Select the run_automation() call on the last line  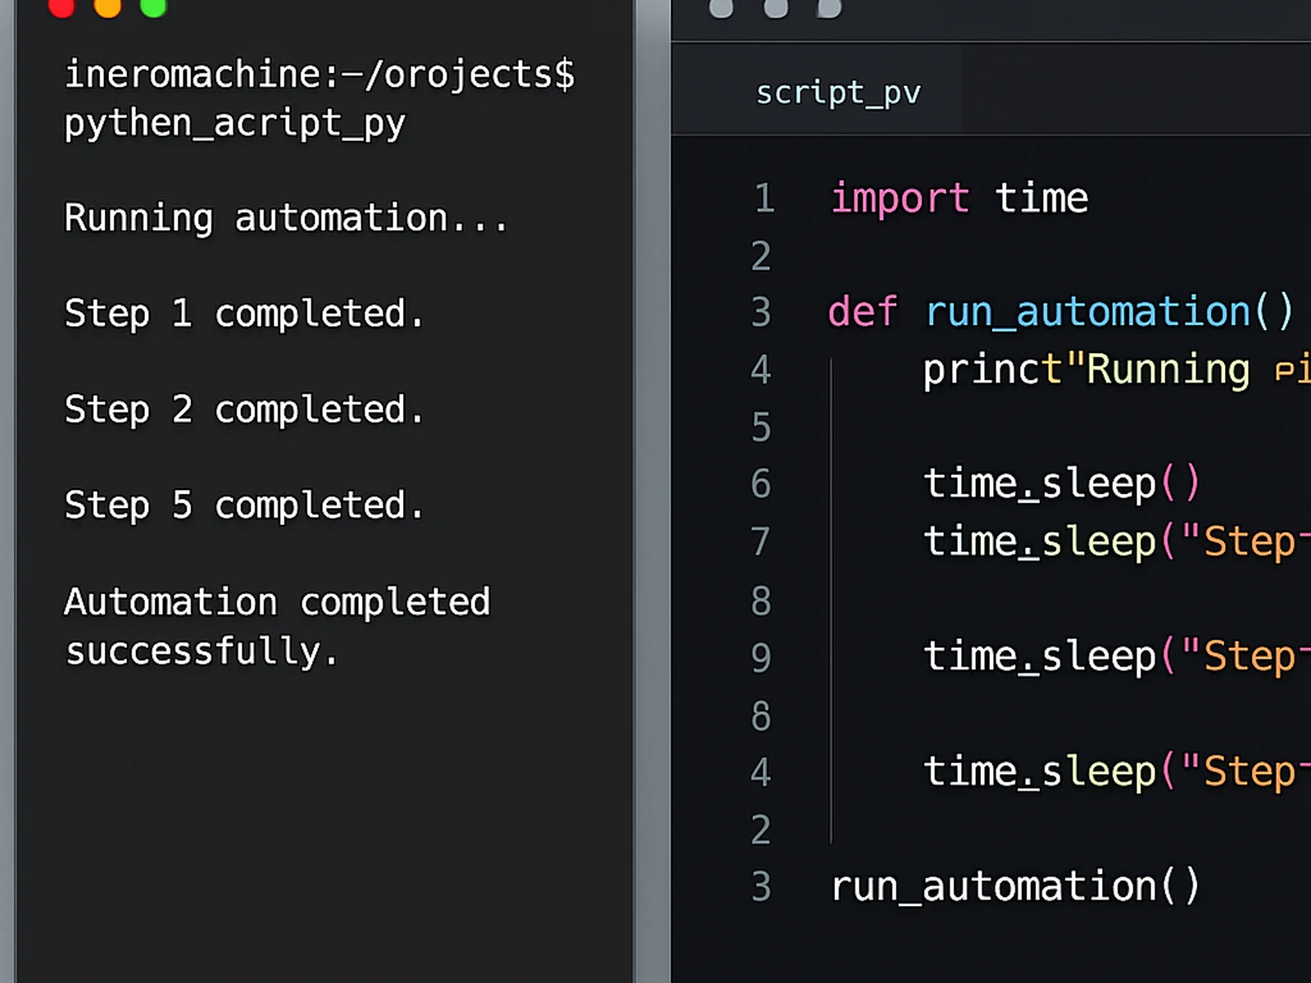point(1014,886)
